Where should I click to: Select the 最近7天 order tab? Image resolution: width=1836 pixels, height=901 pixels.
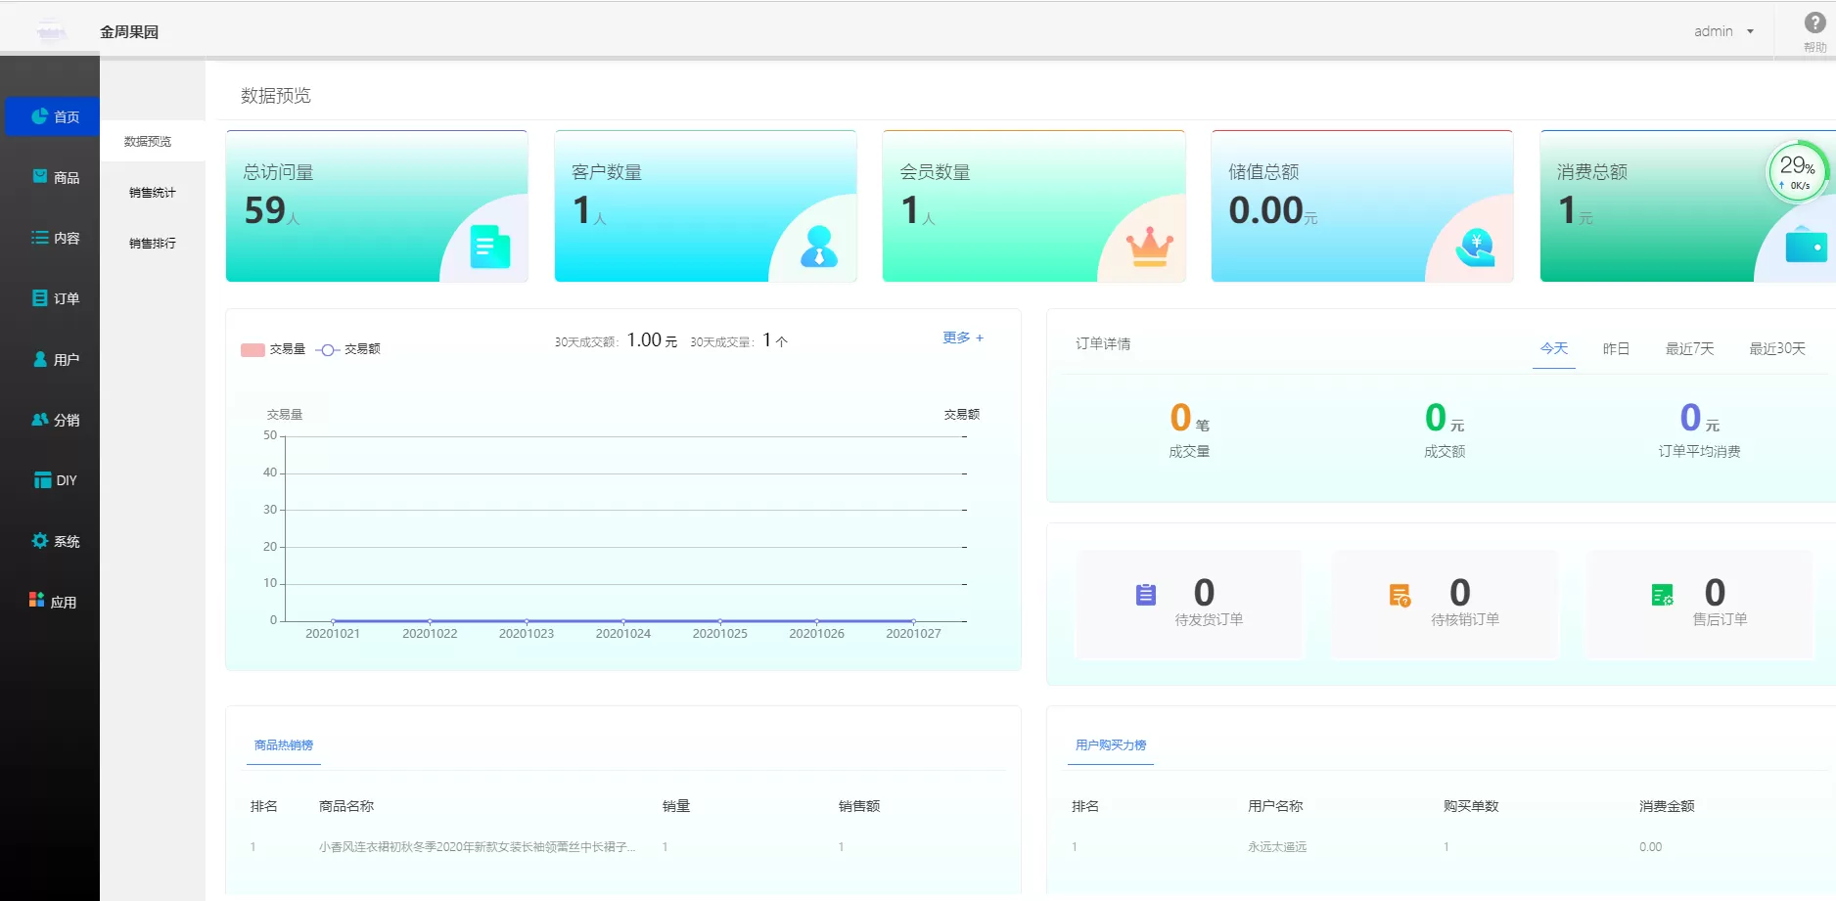click(1689, 348)
